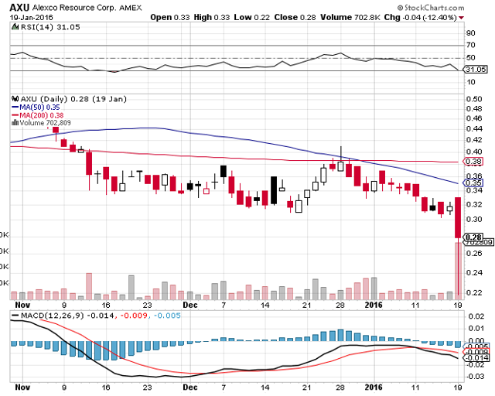This screenshot has height=396, width=495.
Task: Click the 0.01 label on the MACD axis
Action: 476,329
